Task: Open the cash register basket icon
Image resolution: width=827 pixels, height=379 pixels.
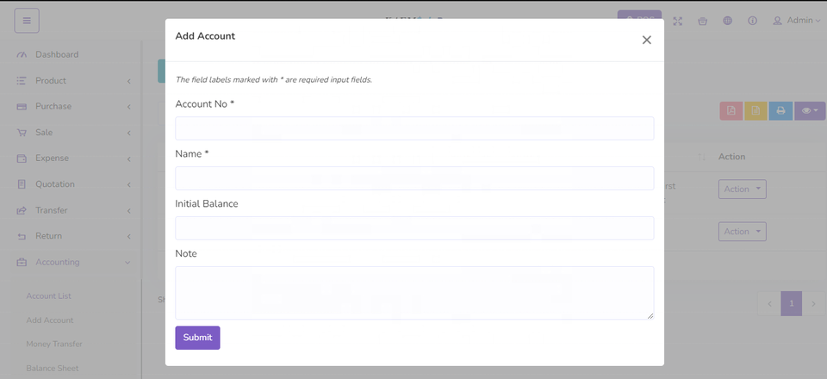Action: 702,21
